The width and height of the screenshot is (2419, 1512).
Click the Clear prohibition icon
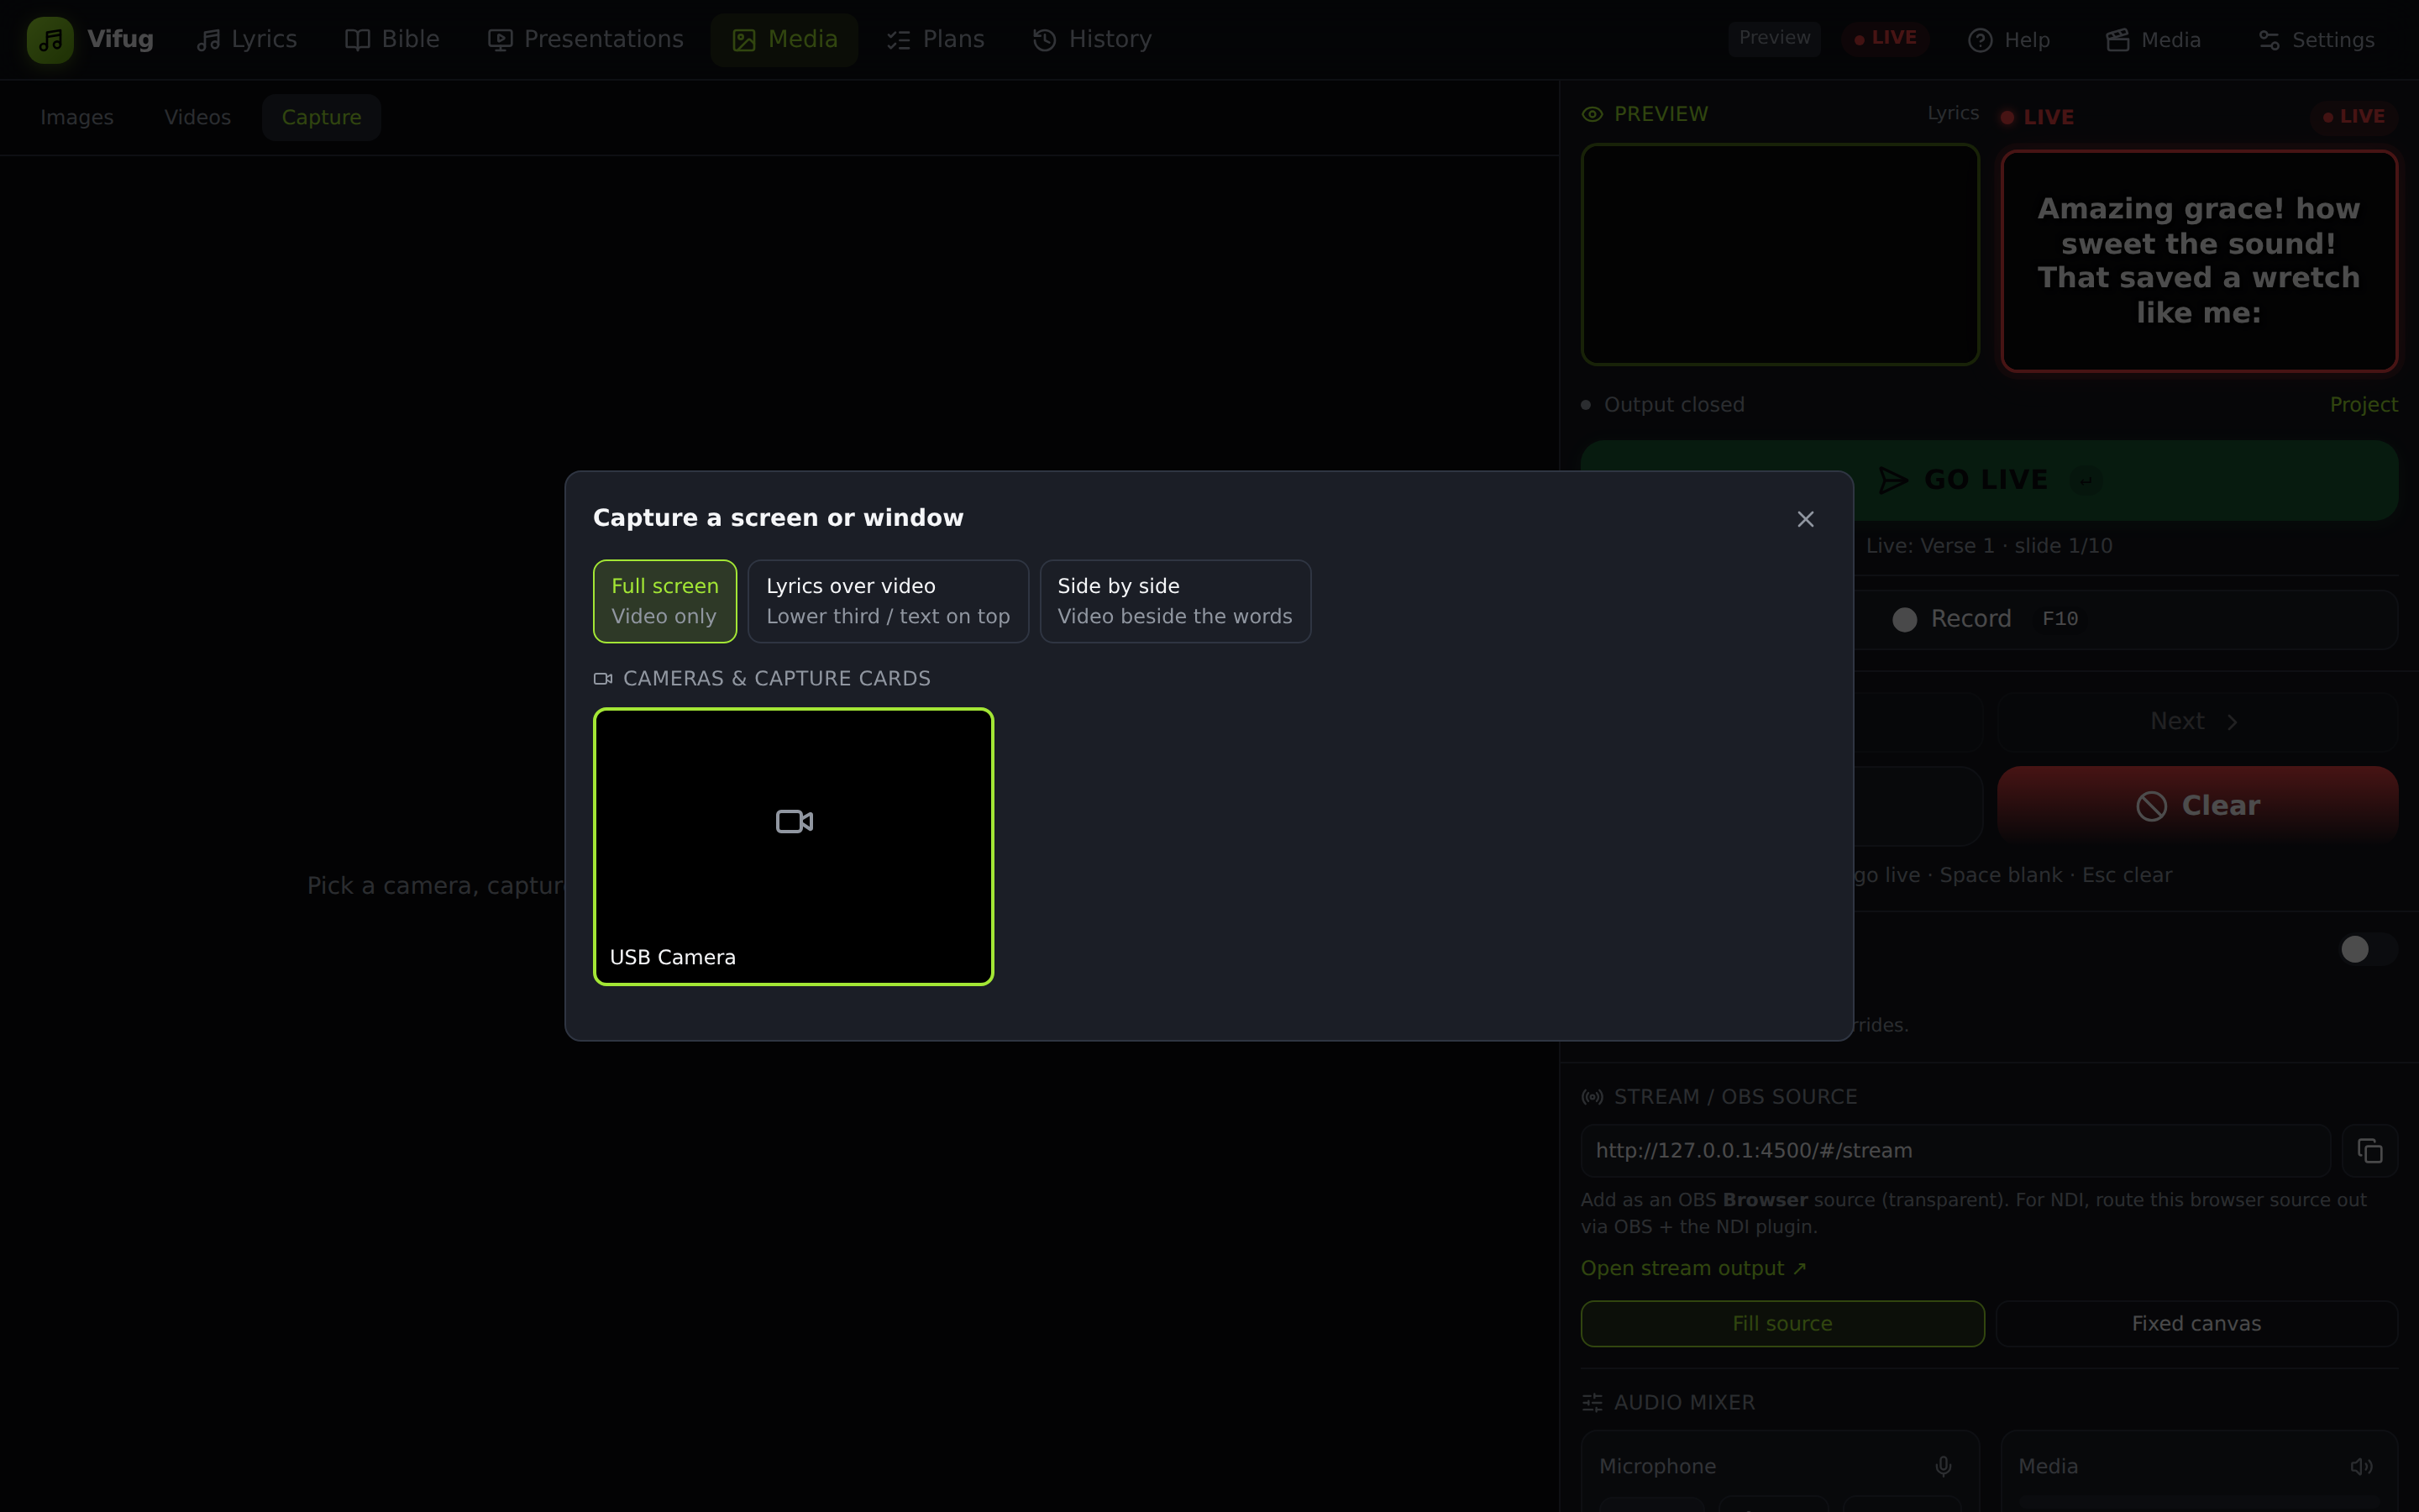click(x=2152, y=806)
